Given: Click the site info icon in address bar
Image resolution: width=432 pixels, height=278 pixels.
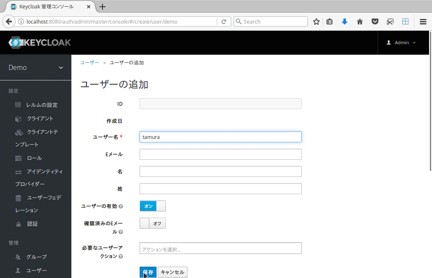Looking at the screenshot, I should click(x=21, y=21).
